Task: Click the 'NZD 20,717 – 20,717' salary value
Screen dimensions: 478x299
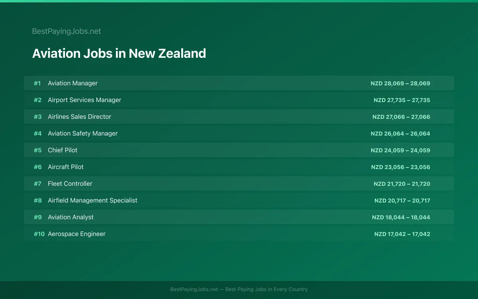Action: (x=402, y=201)
